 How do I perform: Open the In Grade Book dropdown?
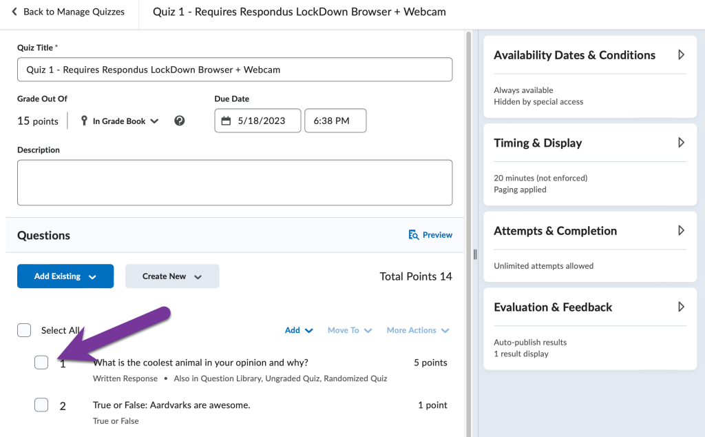125,121
